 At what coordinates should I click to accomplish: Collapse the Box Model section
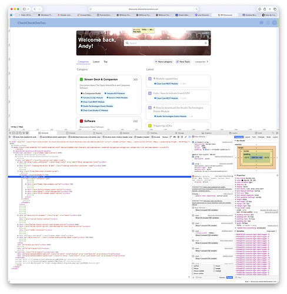(x=235, y=141)
